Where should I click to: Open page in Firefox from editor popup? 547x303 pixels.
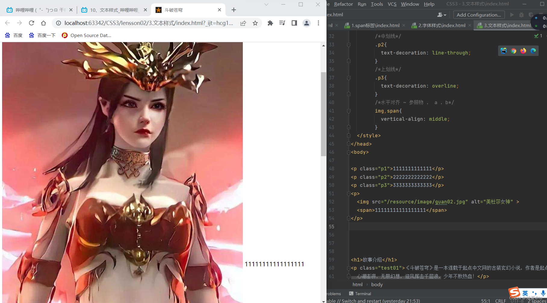pyautogui.click(x=524, y=51)
